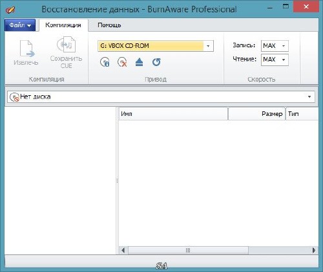Select the Компиляция tab
323x272 pixels.
[x=63, y=25]
